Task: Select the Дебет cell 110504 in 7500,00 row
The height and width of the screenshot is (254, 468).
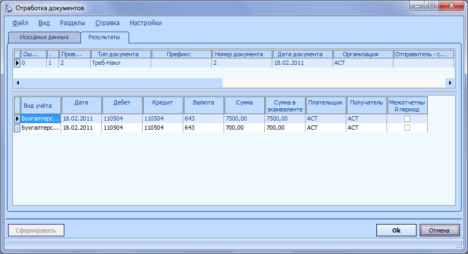Action: coord(122,118)
